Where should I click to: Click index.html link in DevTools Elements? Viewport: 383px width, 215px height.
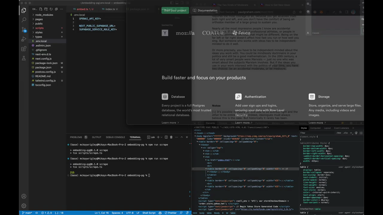point(224,160)
